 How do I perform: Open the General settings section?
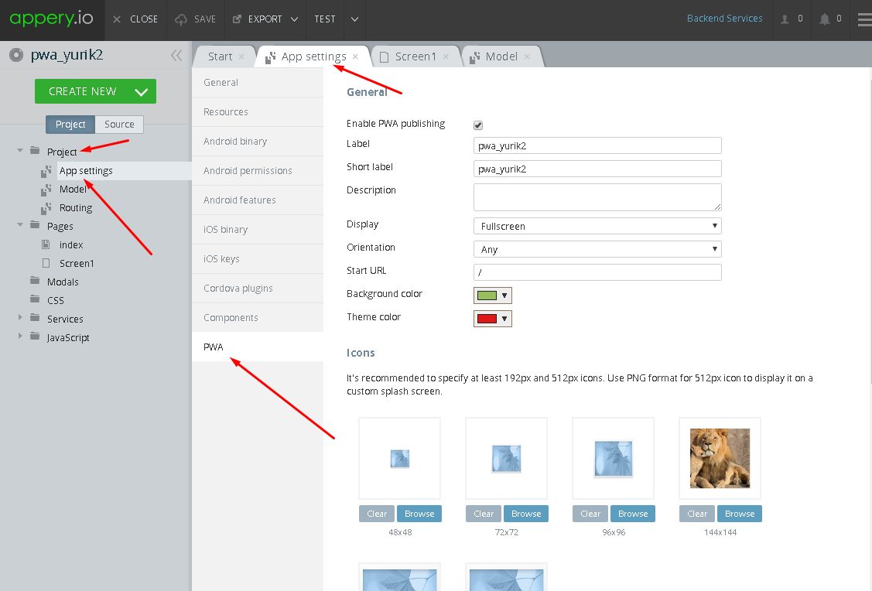[258, 82]
